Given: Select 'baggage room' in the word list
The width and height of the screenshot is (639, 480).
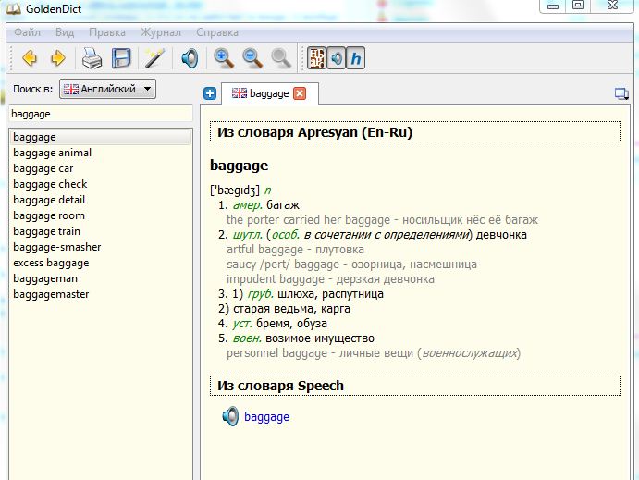Looking at the screenshot, I should pyautogui.click(x=101, y=215).
